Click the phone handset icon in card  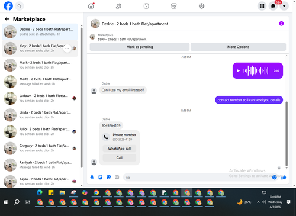point(106,137)
